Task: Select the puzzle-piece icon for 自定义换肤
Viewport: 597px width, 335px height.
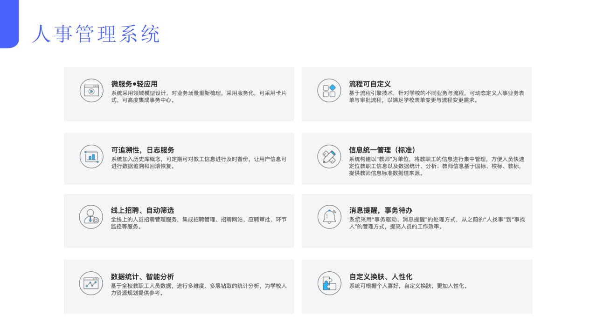Action: click(329, 283)
